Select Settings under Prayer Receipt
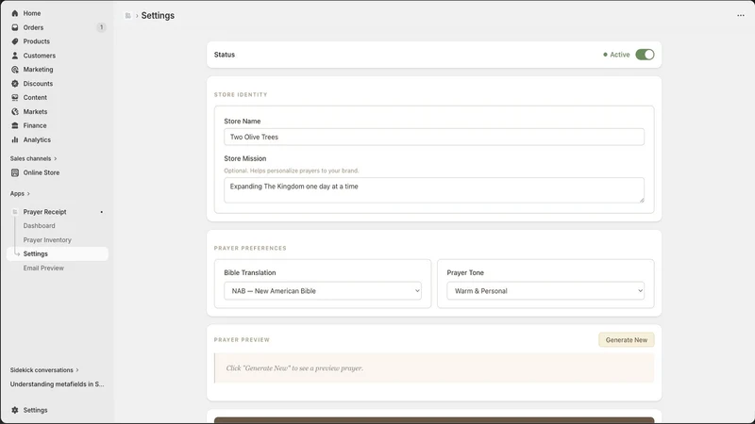Screen dimensions: 755x424 coord(58,253)
